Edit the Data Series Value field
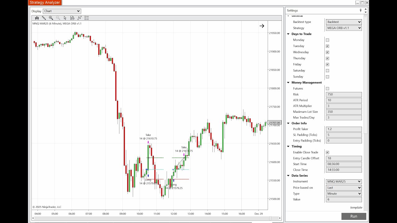397x223 pixels. (x=344, y=199)
